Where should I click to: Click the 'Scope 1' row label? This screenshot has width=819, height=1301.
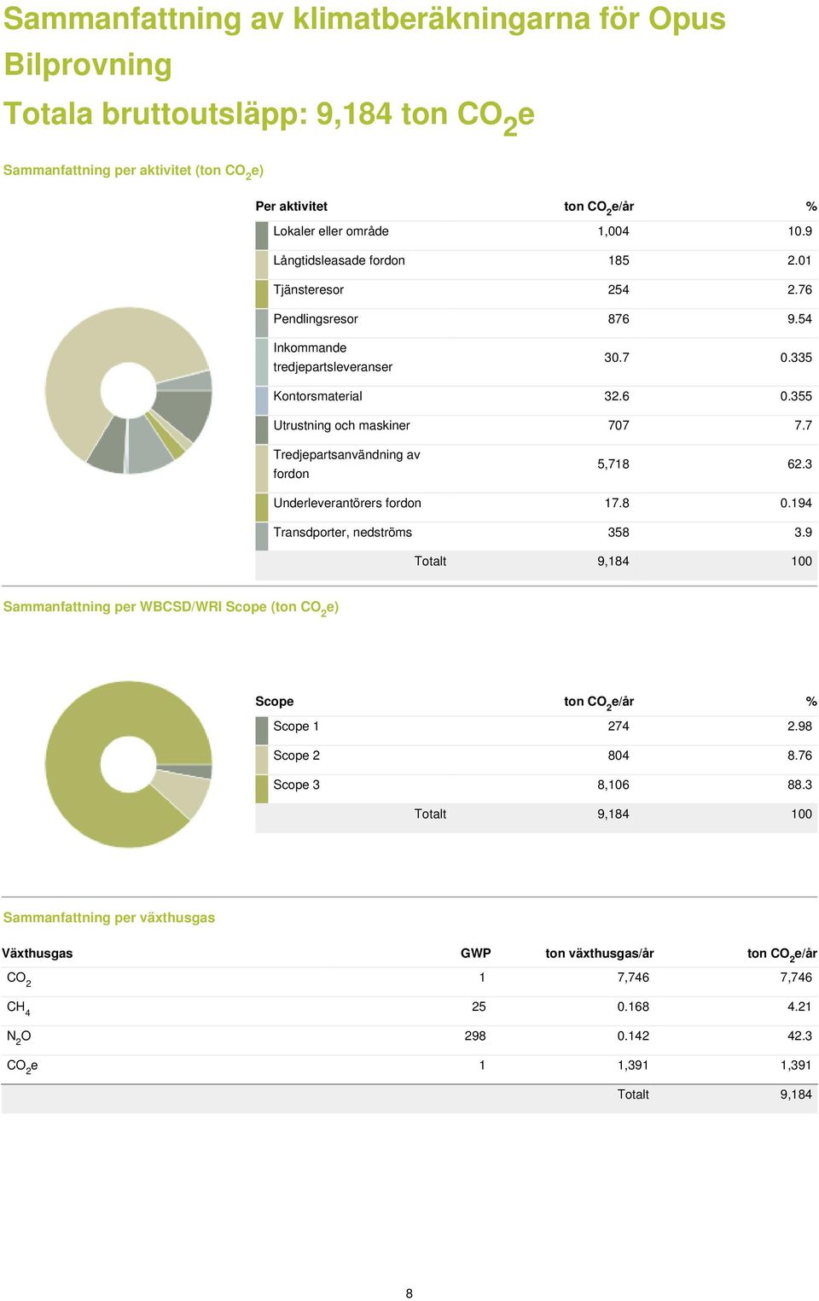(x=296, y=726)
